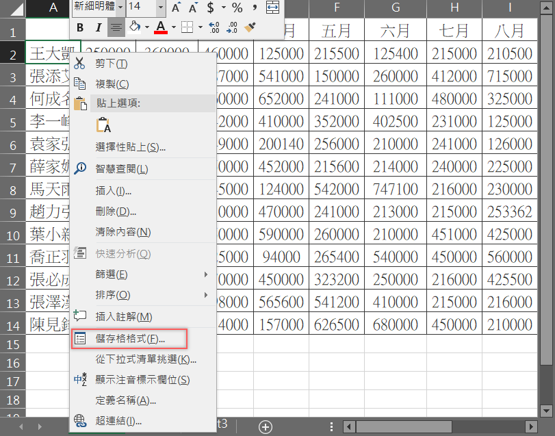Expand the borders dropdown arrow
This screenshot has height=436, width=555.
[x=199, y=26]
